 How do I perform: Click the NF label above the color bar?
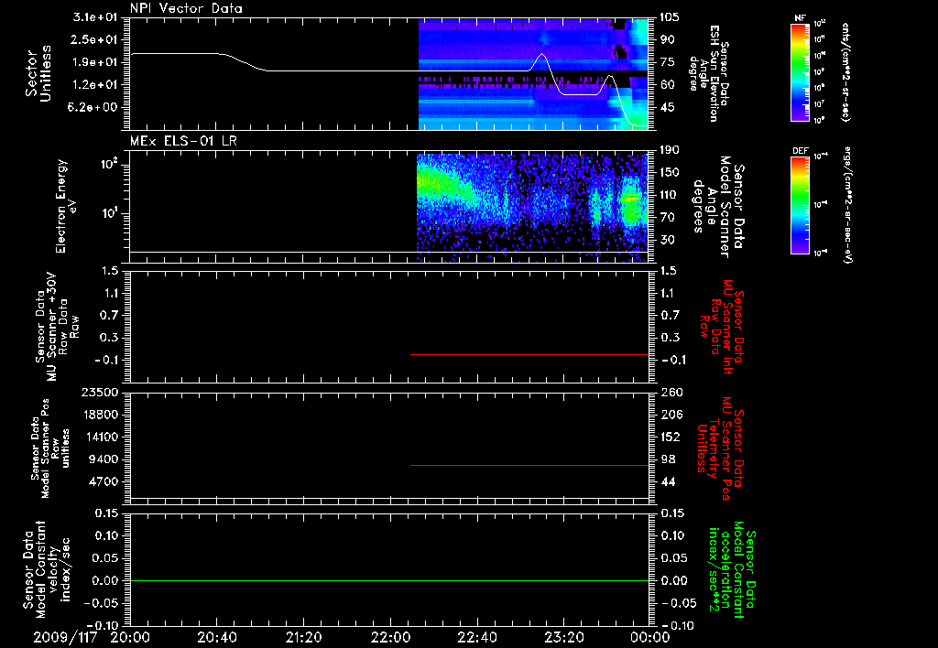(x=800, y=18)
